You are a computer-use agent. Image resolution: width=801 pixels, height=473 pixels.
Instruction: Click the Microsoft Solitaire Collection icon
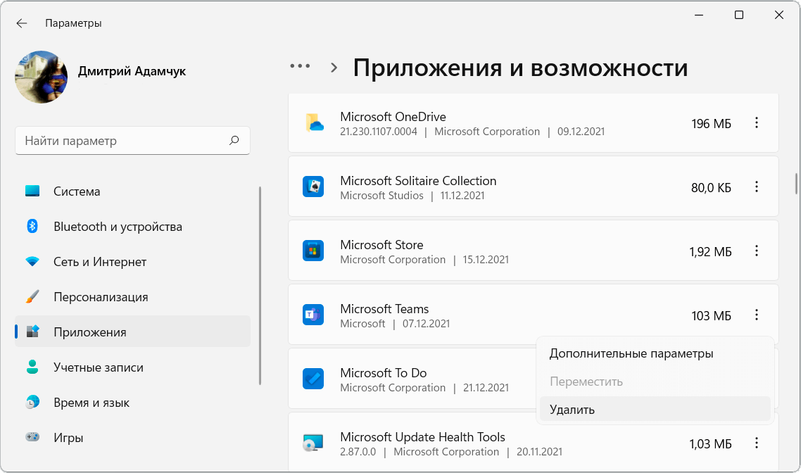[313, 187]
